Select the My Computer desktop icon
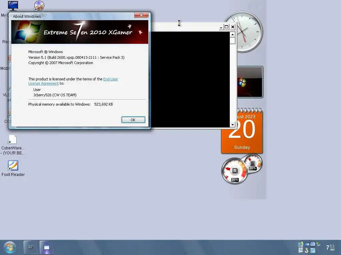Viewport: 341px width, 255px height. pyautogui.click(x=13, y=6)
